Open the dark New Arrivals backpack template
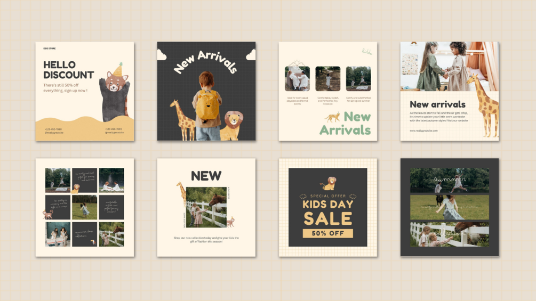This screenshot has width=536, height=301. point(206,92)
